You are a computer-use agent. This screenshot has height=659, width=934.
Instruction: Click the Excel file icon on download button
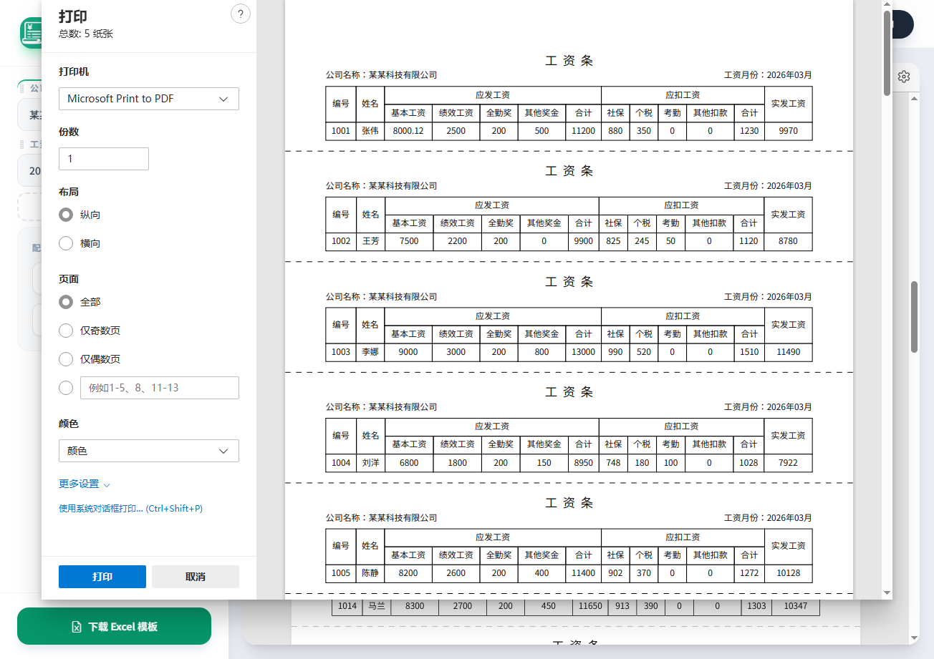(77, 627)
